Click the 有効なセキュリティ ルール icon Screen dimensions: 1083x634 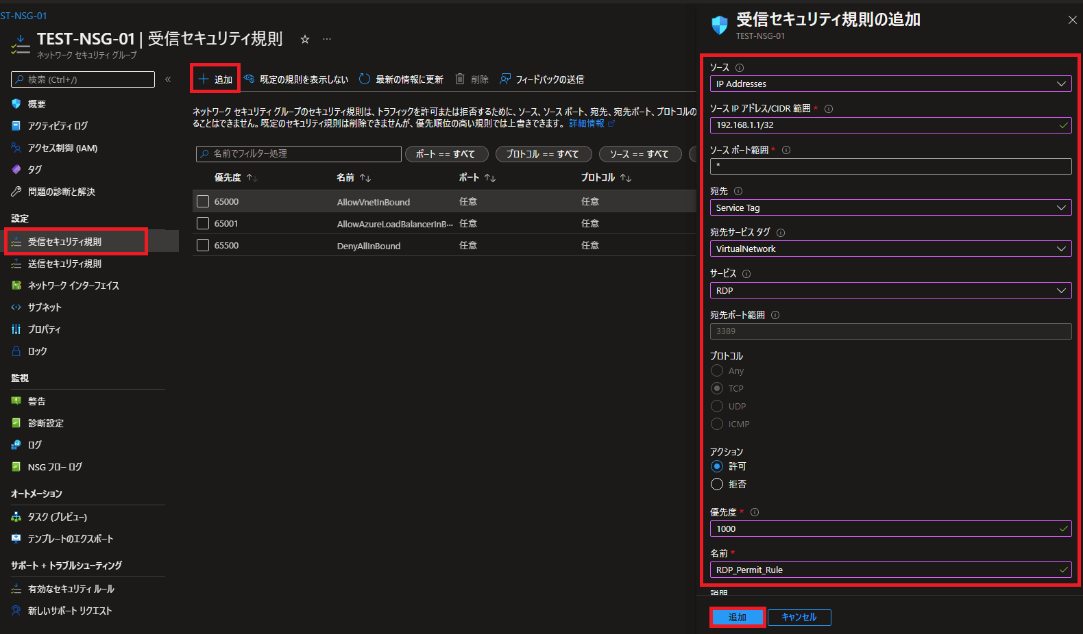pos(16,589)
